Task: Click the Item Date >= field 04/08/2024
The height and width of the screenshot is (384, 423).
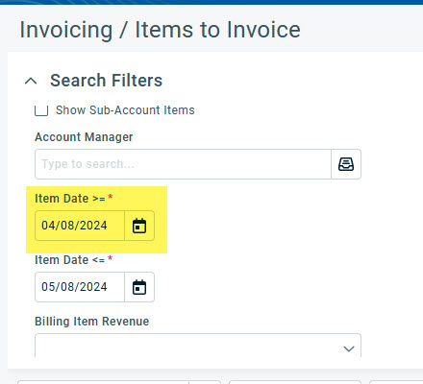Action: 80,226
